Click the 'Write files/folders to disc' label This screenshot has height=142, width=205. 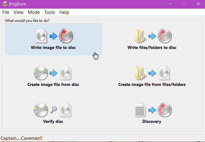point(152,48)
